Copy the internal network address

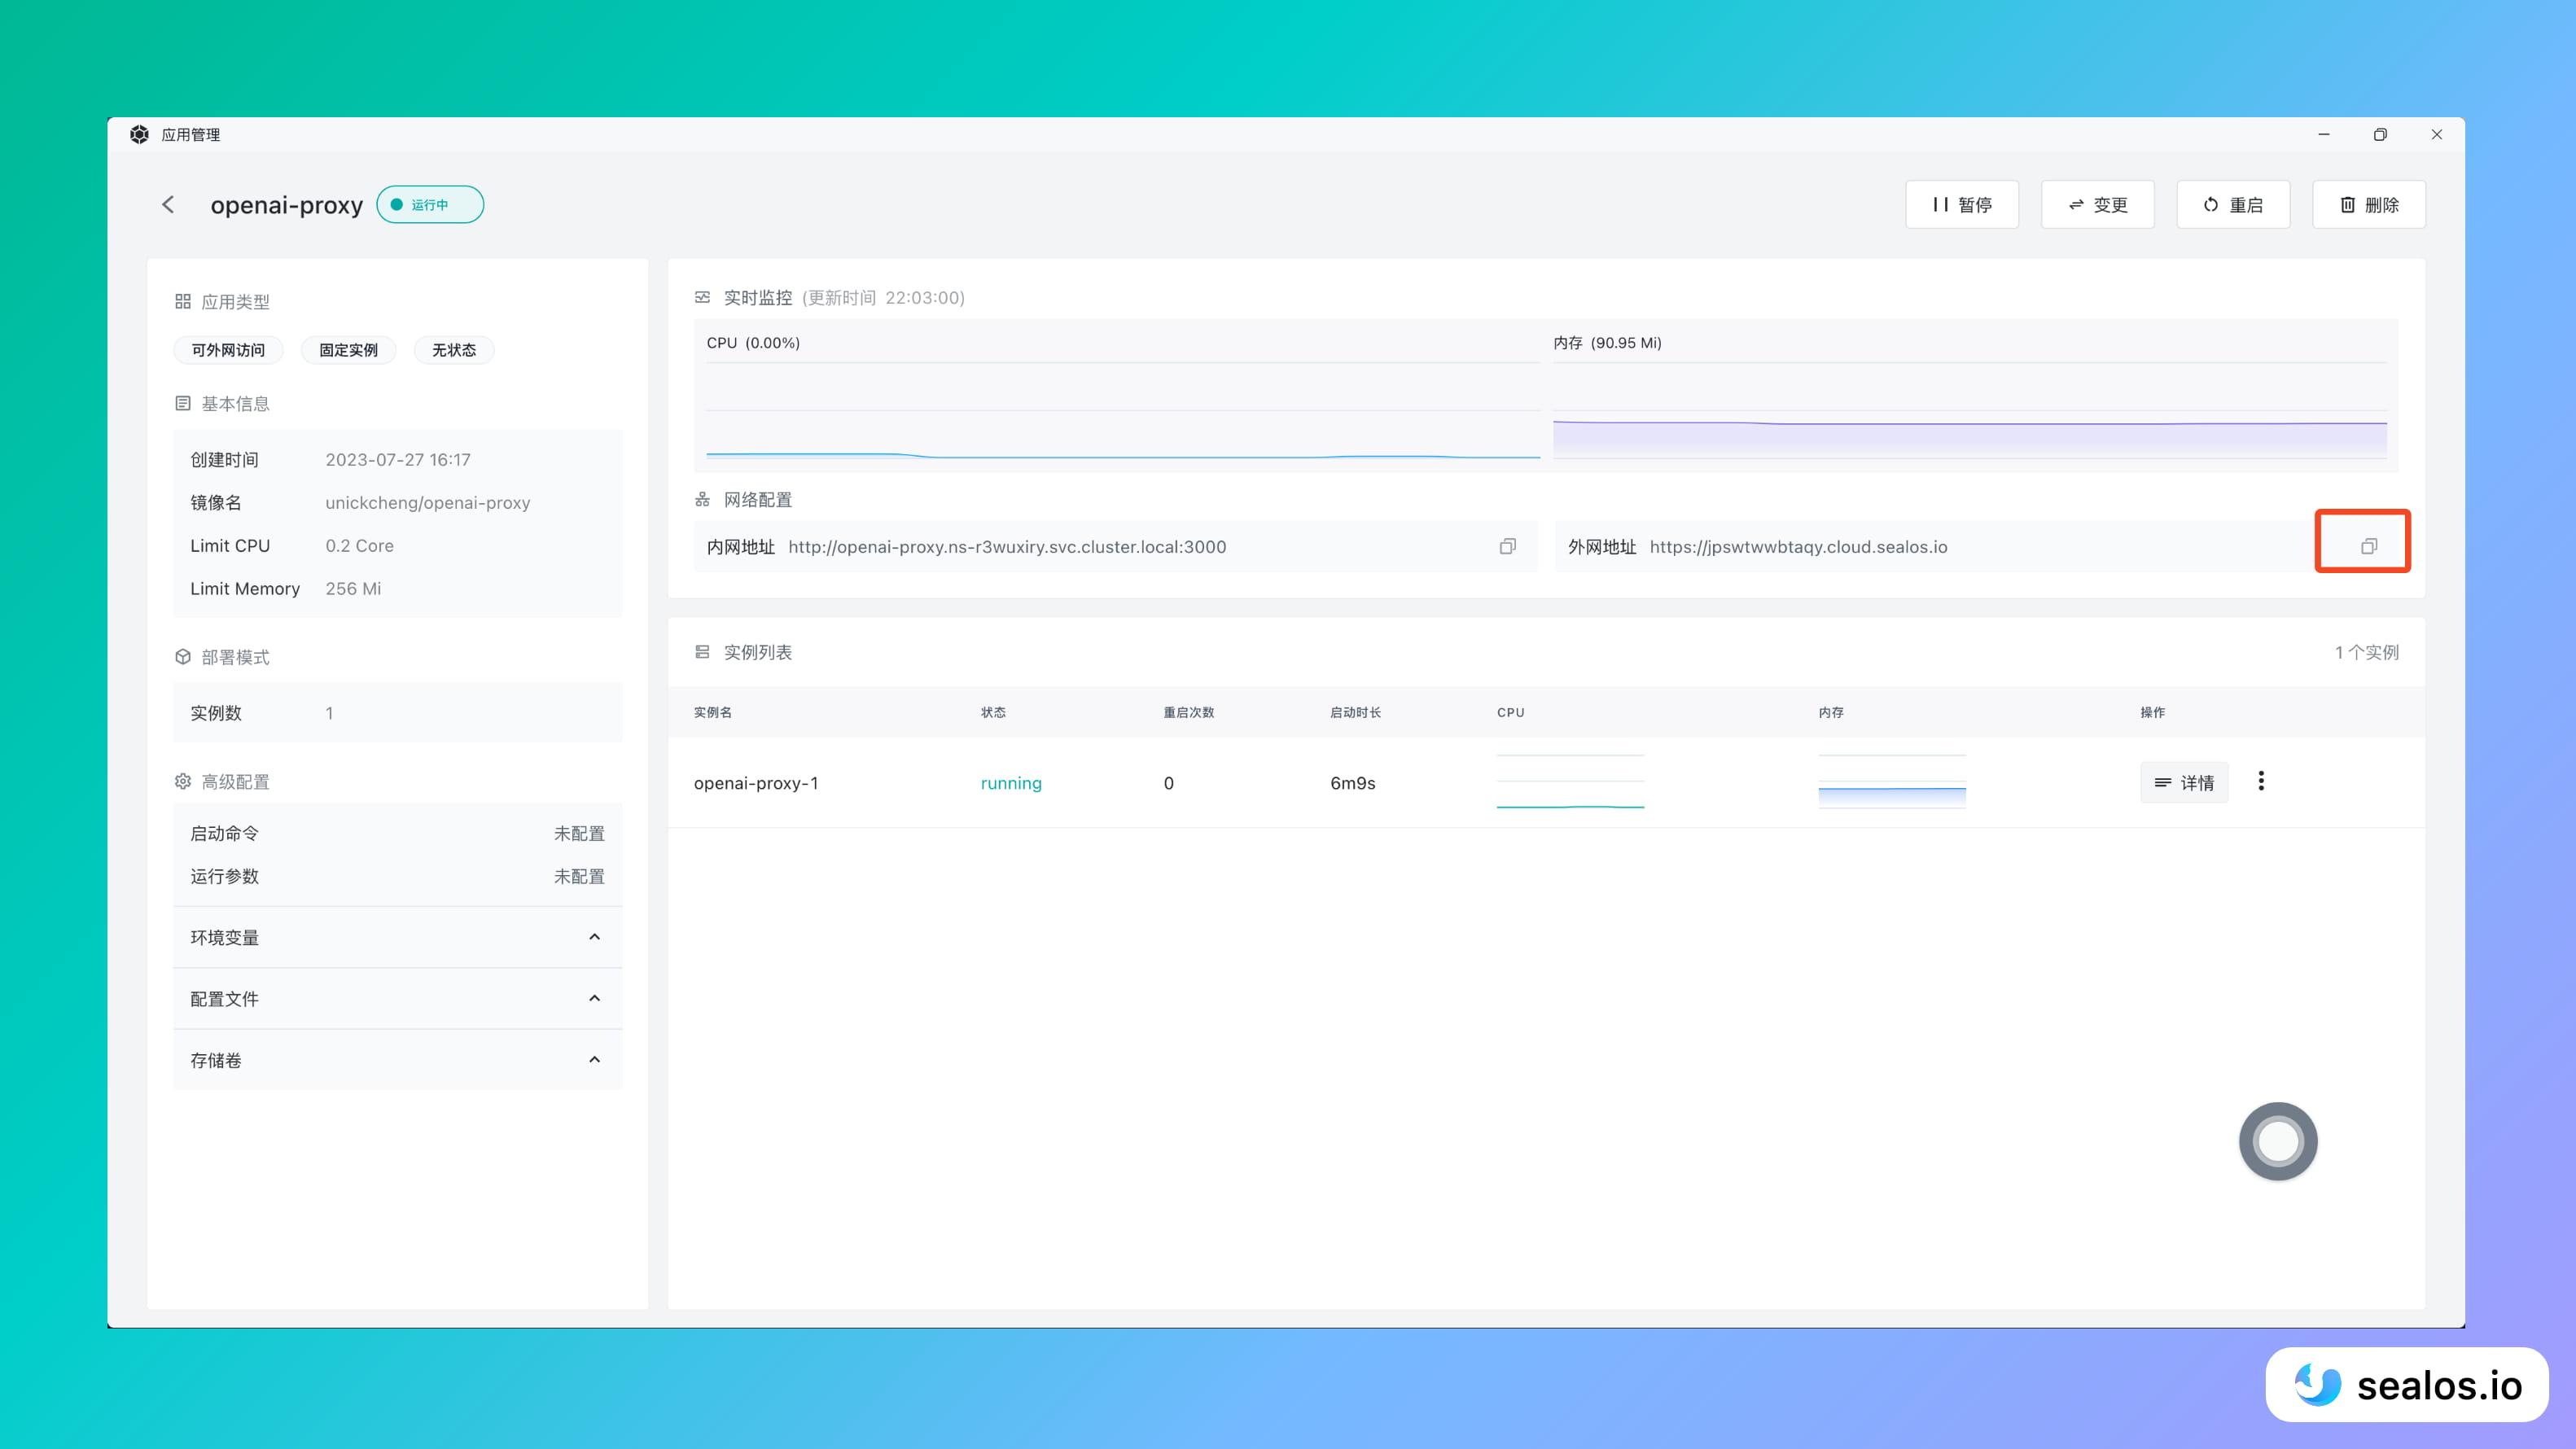pyautogui.click(x=1507, y=546)
